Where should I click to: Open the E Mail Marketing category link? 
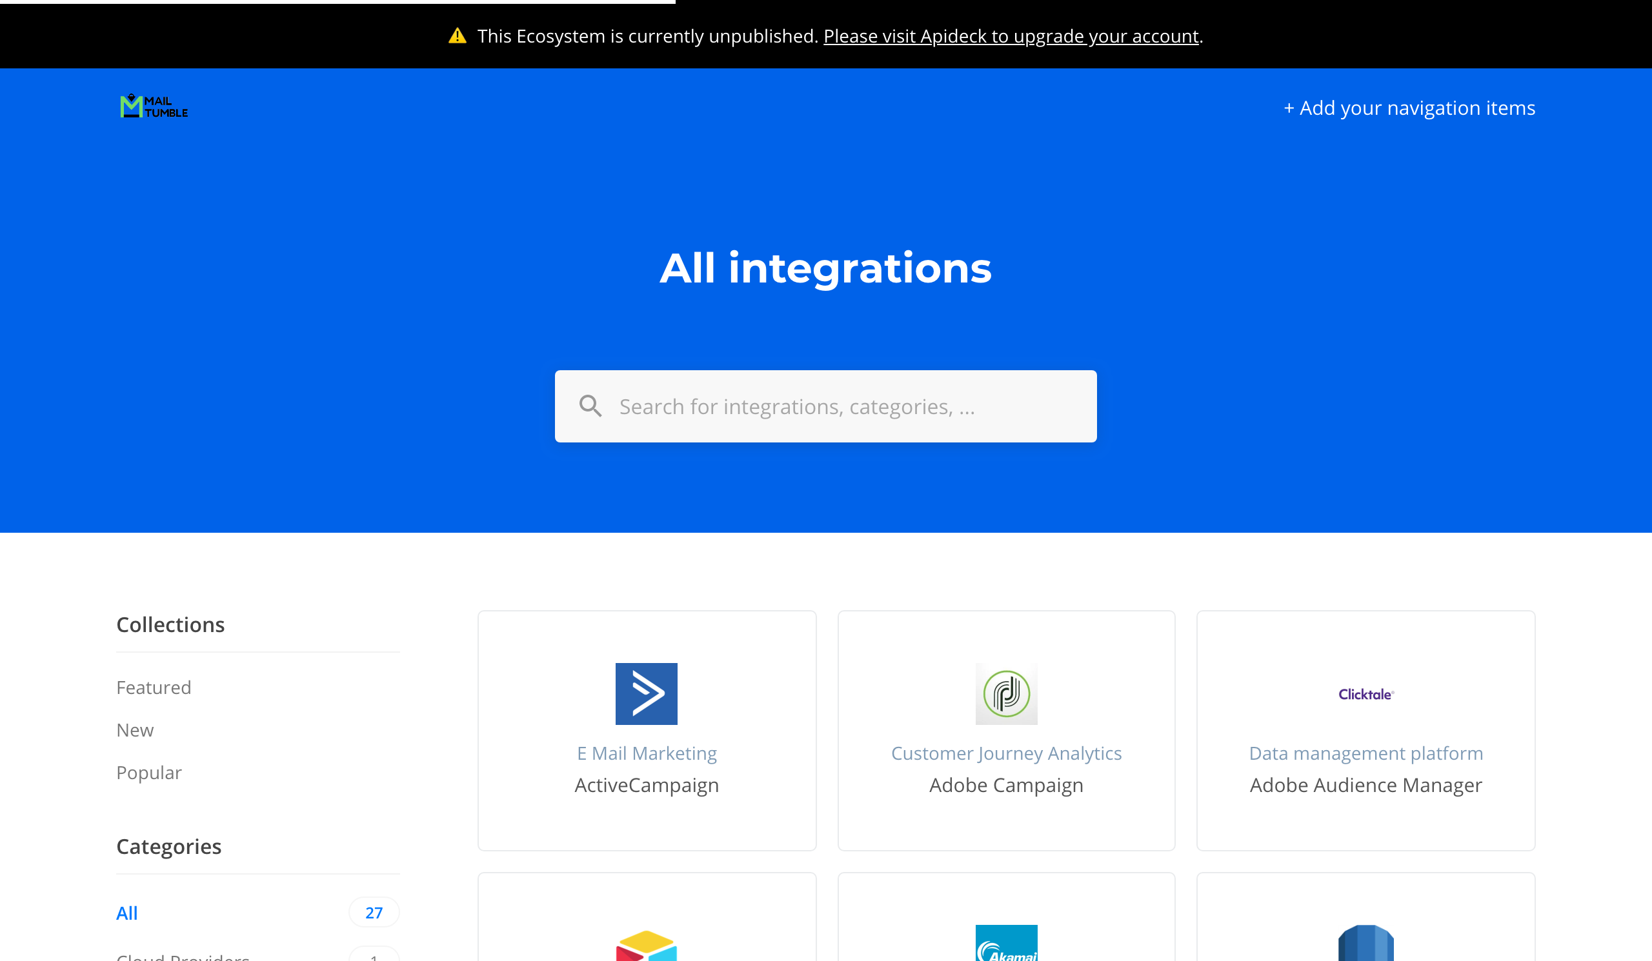point(647,753)
